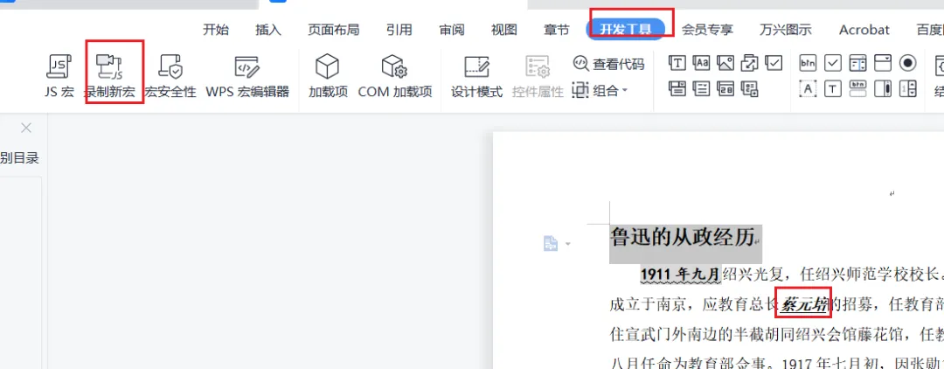Screen dimensions: 944x369
Task: Insert building block gallery content control
Action: [x=750, y=63]
